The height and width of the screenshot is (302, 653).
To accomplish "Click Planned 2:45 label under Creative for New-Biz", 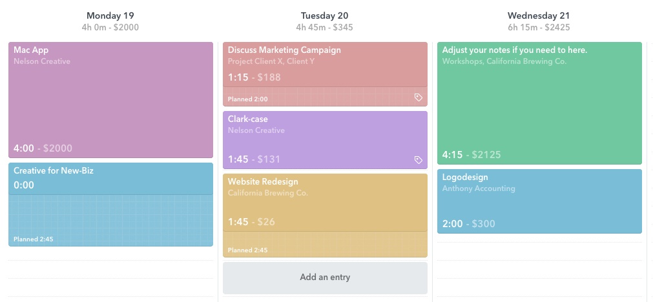I will [34, 239].
